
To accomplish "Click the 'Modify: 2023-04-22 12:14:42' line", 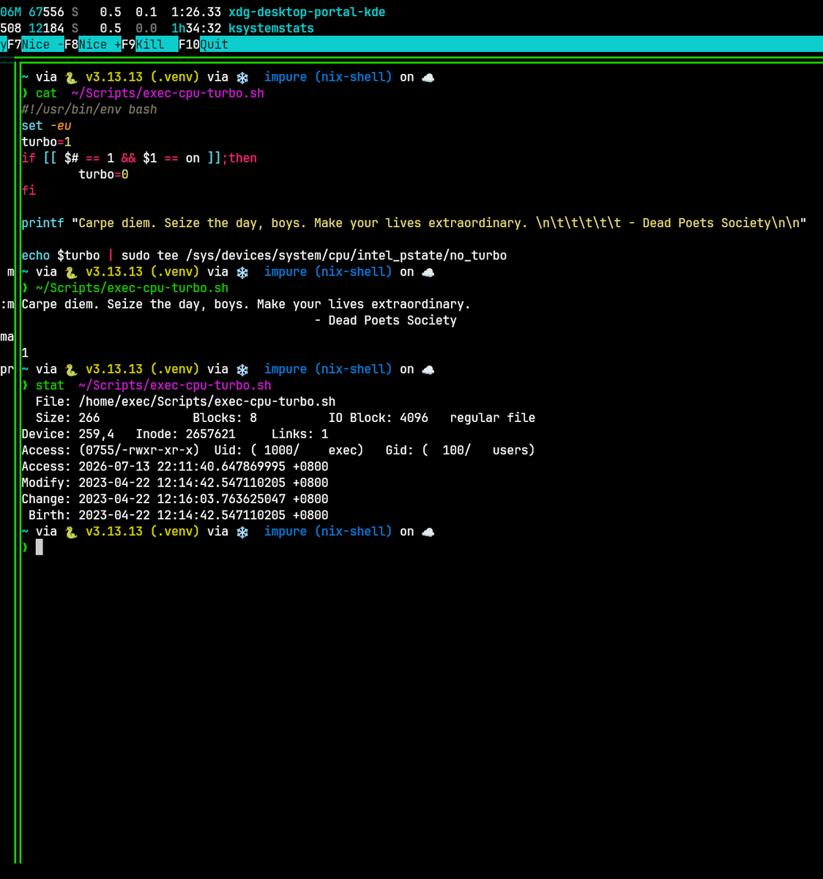I will (x=175, y=483).
